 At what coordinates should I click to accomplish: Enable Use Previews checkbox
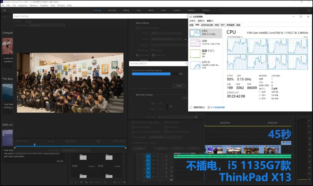[166, 122]
